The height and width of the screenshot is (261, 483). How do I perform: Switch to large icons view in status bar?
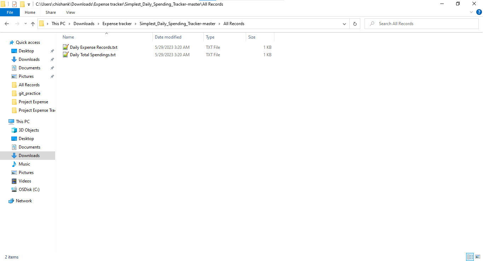tap(478, 257)
